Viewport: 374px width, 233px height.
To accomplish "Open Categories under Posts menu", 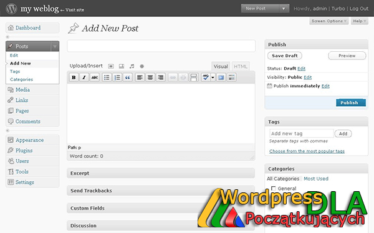I will (21, 79).
